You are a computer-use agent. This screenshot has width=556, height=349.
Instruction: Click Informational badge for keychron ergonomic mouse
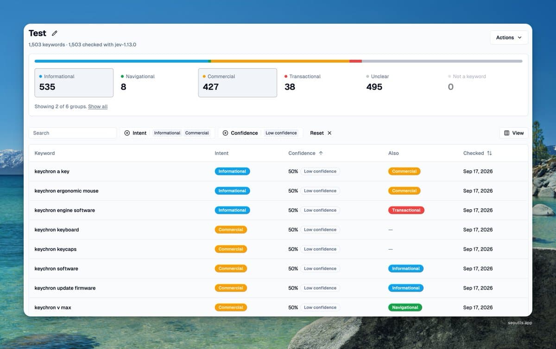232,191
